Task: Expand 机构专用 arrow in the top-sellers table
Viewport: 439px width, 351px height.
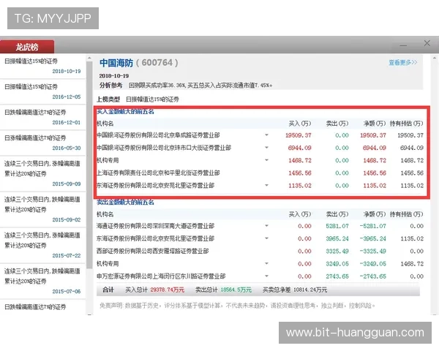Action: [266, 263]
